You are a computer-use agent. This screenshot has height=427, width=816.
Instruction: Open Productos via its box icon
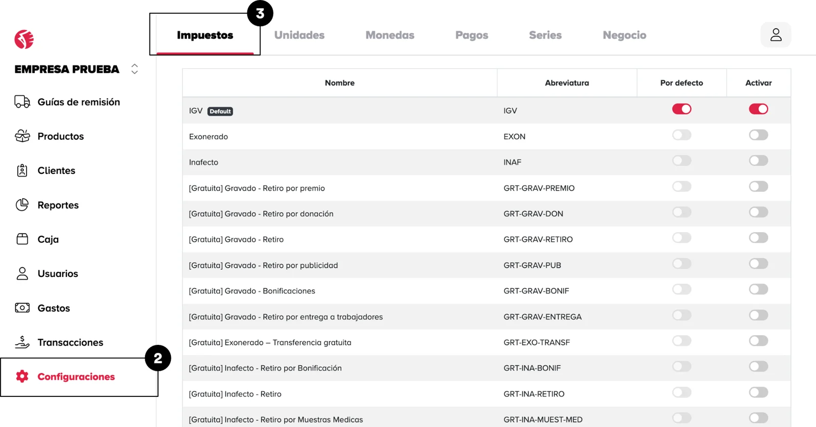click(x=22, y=136)
